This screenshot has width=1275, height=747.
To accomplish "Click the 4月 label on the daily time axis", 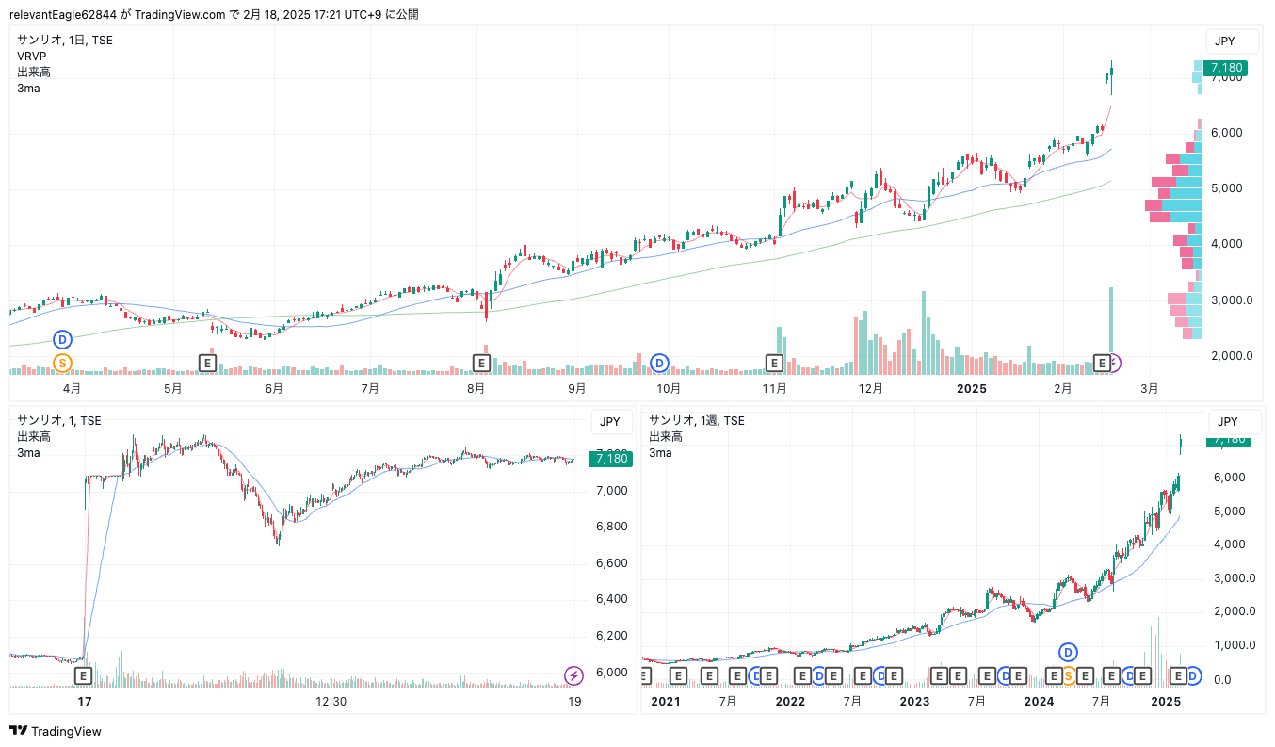I will pyautogui.click(x=72, y=388).
